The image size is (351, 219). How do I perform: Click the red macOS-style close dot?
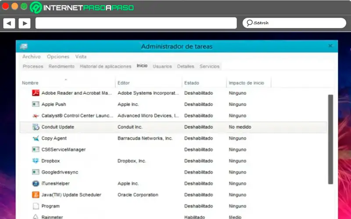(5, 6)
